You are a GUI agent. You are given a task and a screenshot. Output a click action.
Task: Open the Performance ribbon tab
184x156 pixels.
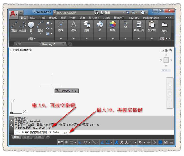pos(151,18)
